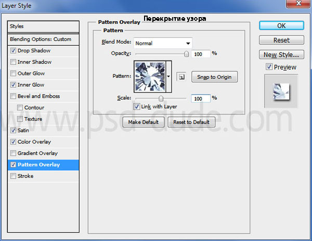This screenshot has height=241, width=312.
Task: Click the diamond pattern swatch thumbnail
Action: click(150, 76)
